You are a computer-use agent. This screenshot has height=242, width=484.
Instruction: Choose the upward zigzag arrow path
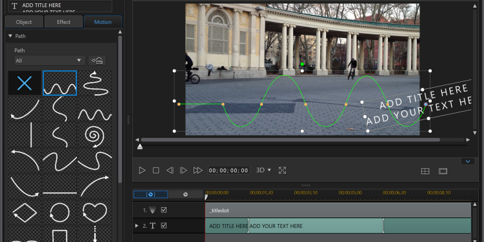tap(95, 83)
